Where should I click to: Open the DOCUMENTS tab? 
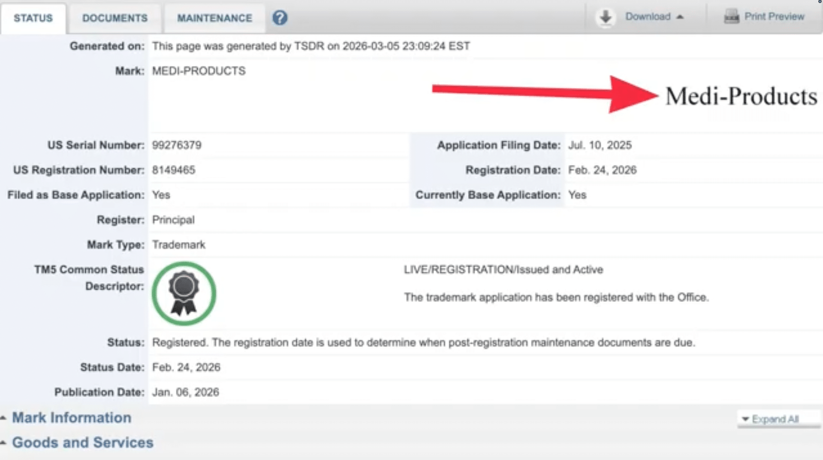(x=115, y=18)
